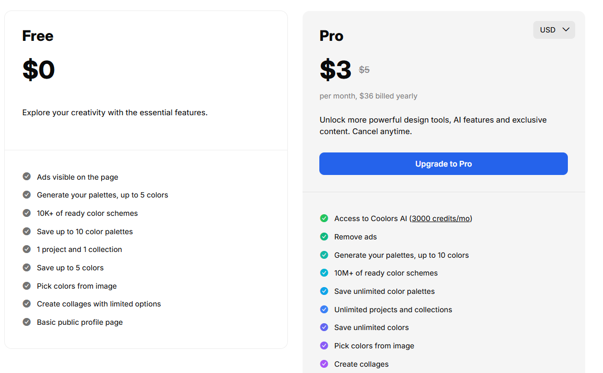Click the gray checkmark beside Free plan's Pick colors from image
The height and width of the screenshot is (373, 603).
(27, 286)
